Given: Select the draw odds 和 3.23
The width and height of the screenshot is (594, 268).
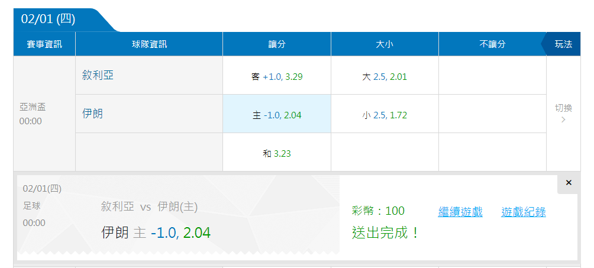Looking at the screenshot, I should click(277, 153).
